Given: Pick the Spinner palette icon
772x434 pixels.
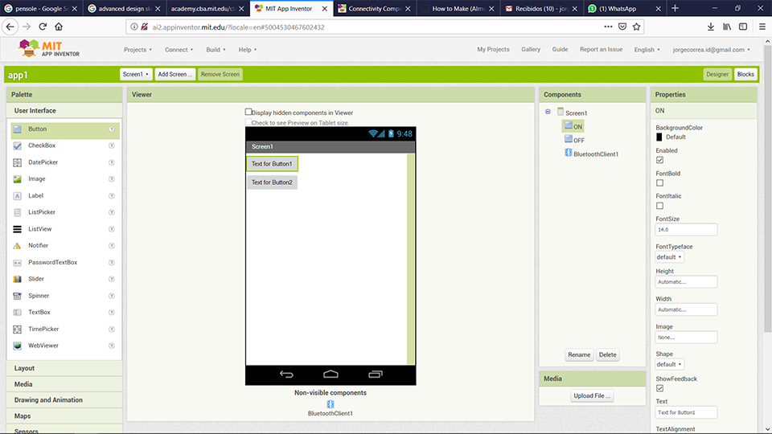Looking at the screenshot, I should pyautogui.click(x=17, y=296).
